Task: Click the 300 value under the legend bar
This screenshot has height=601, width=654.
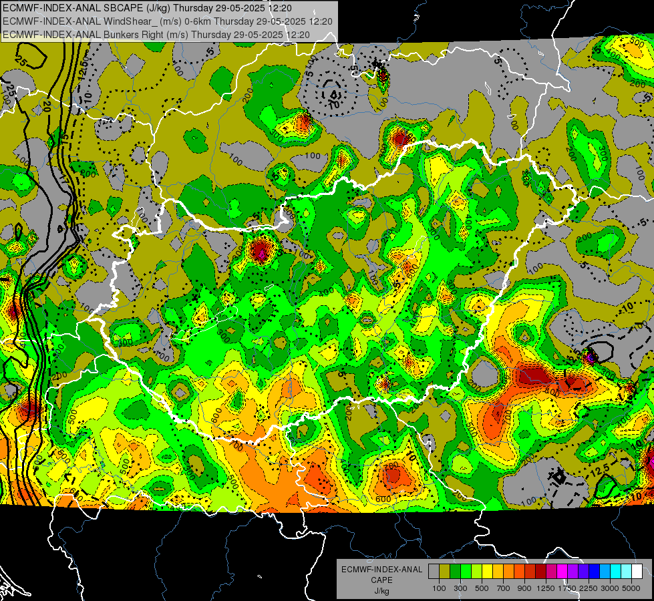Action: click(x=460, y=588)
